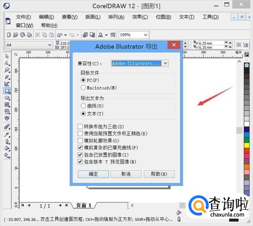Select the Pick tool in toolbox
253x226 pixels.
(x=7, y=56)
